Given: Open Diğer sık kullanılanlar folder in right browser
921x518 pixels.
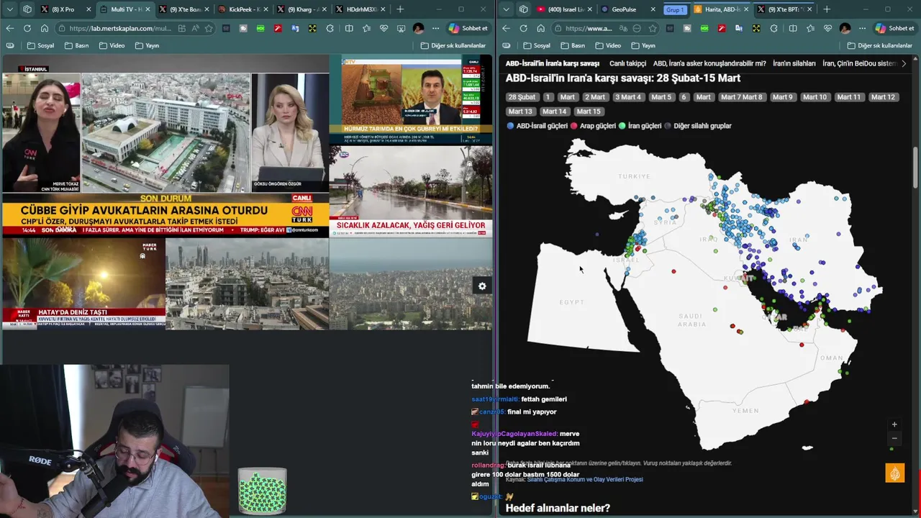Looking at the screenshot, I should tap(879, 45).
